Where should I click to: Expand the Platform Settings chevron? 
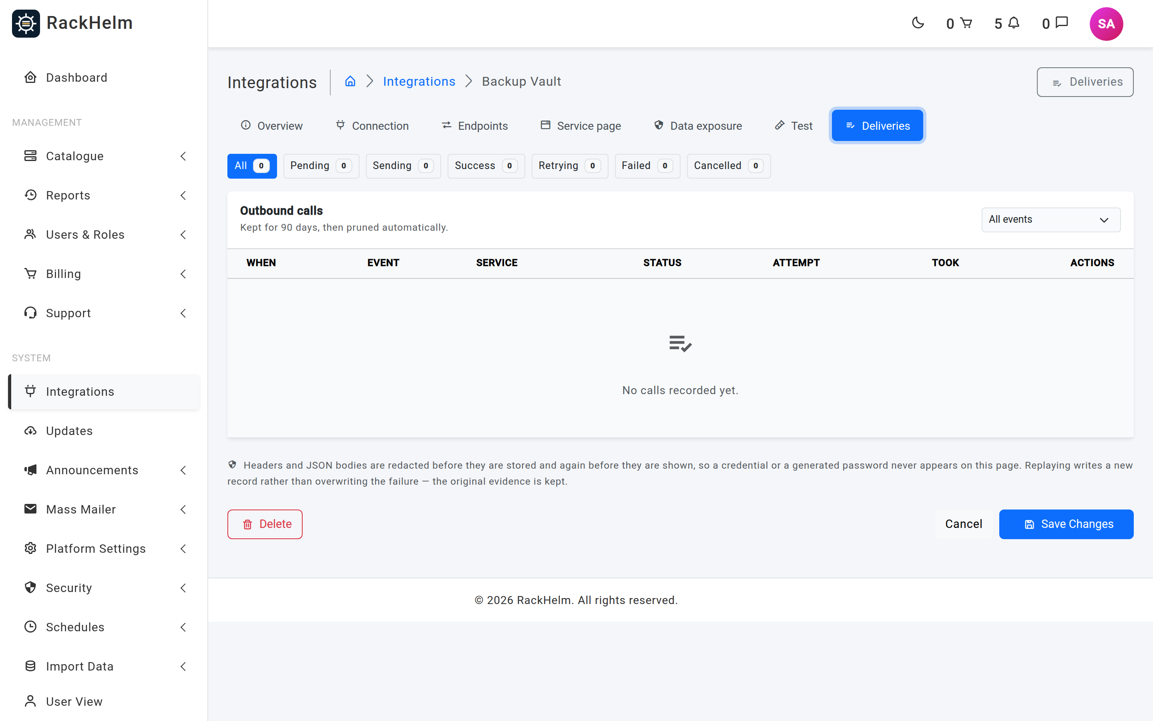point(183,548)
